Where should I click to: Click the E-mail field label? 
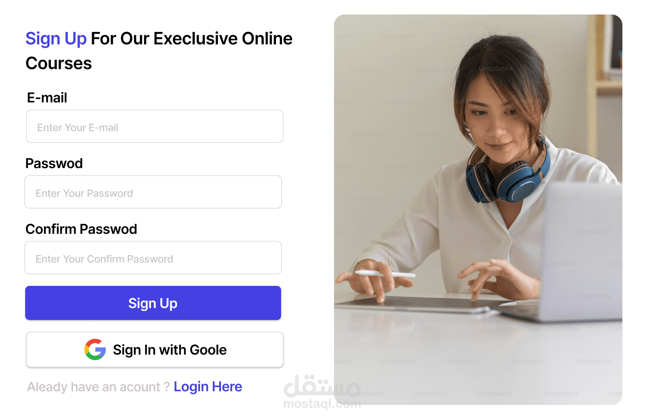[x=47, y=98]
